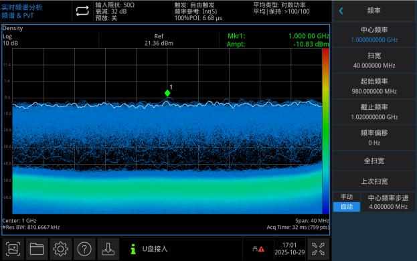Open the 实时频谱分析 mode selector
The height and width of the screenshot is (261, 417).
tap(22, 11)
